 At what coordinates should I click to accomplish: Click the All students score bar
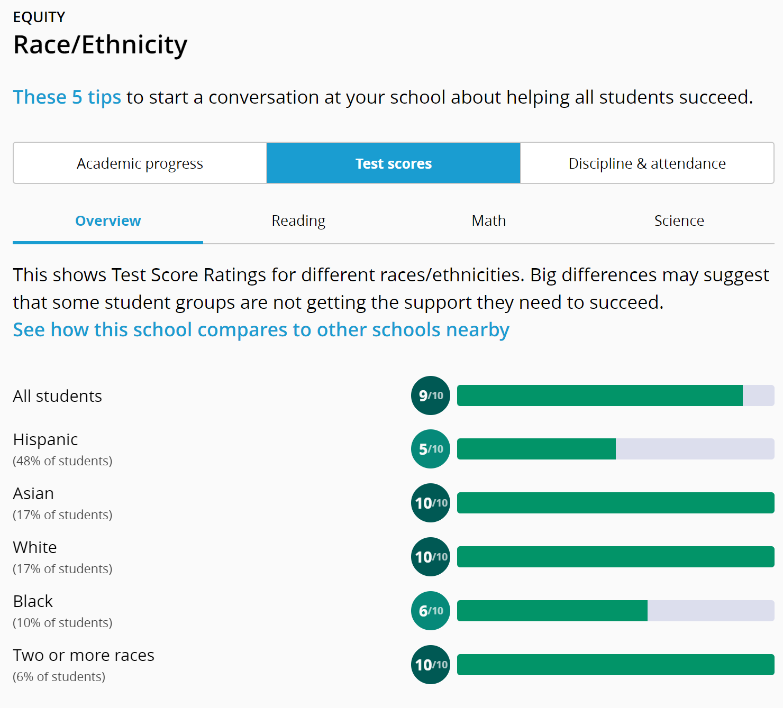tap(615, 396)
